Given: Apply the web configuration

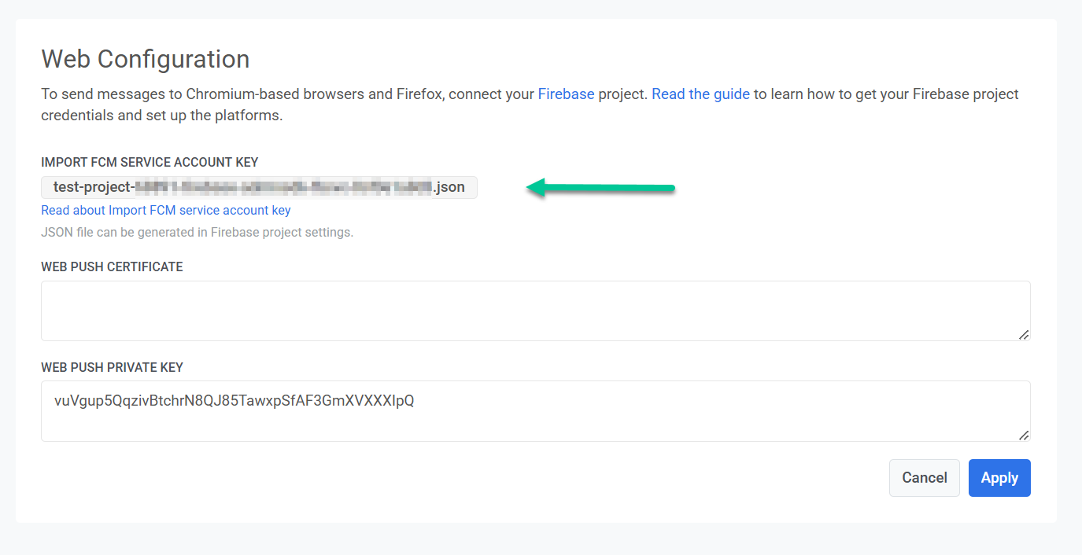Looking at the screenshot, I should click(999, 478).
